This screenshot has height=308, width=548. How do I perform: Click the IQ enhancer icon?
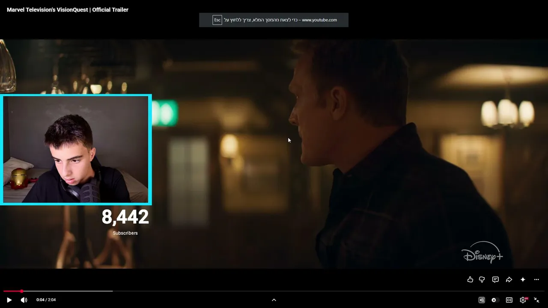482,300
